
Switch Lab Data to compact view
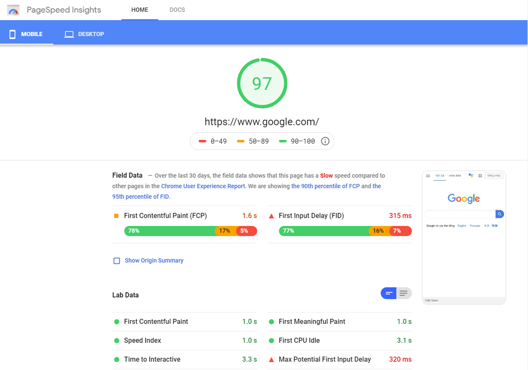(x=388, y=293)
